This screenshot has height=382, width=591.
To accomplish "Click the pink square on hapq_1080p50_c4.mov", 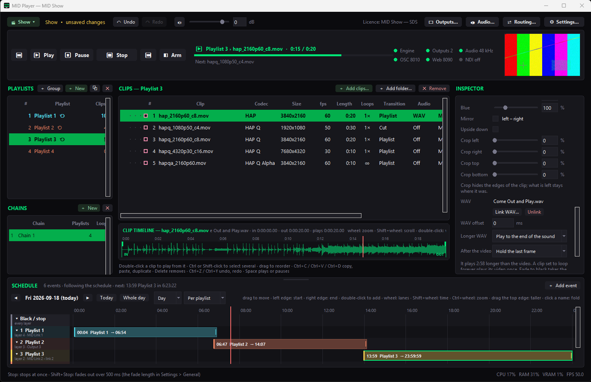I will click(x=146, y=128).
